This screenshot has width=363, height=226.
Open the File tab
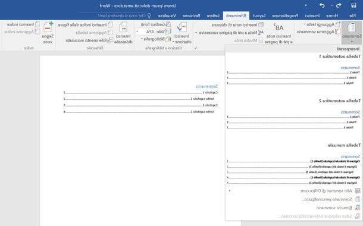tap(352, 15)
